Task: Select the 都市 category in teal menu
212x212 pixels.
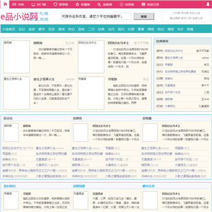Action: [42, 29]
